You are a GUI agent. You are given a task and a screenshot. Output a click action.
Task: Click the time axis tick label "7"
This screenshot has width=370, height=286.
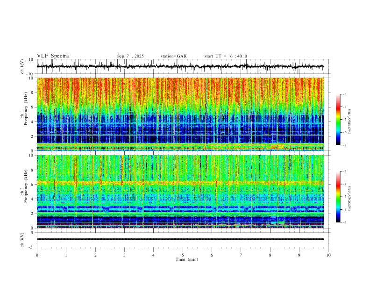(241, 255)
